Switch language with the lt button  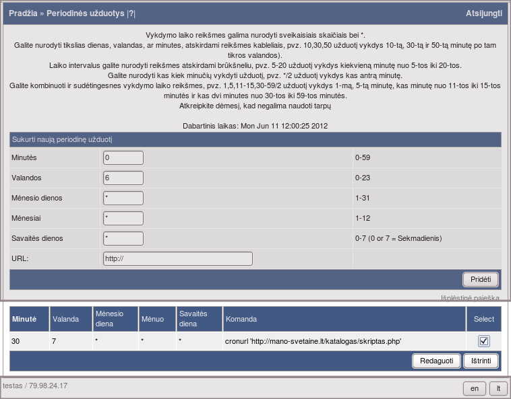pyautogui.click(x=498, y=388)
